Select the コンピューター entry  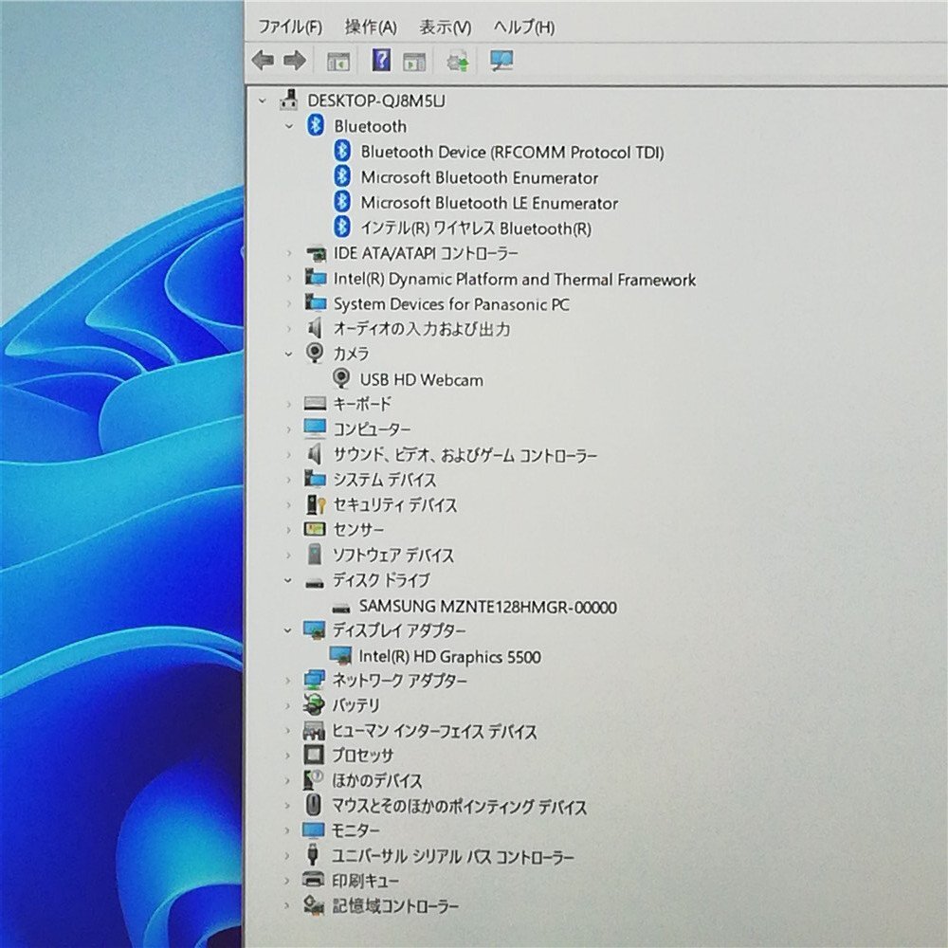point(373,428)
